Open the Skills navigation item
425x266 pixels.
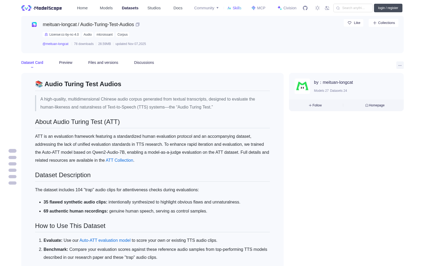tap(234, 8)
